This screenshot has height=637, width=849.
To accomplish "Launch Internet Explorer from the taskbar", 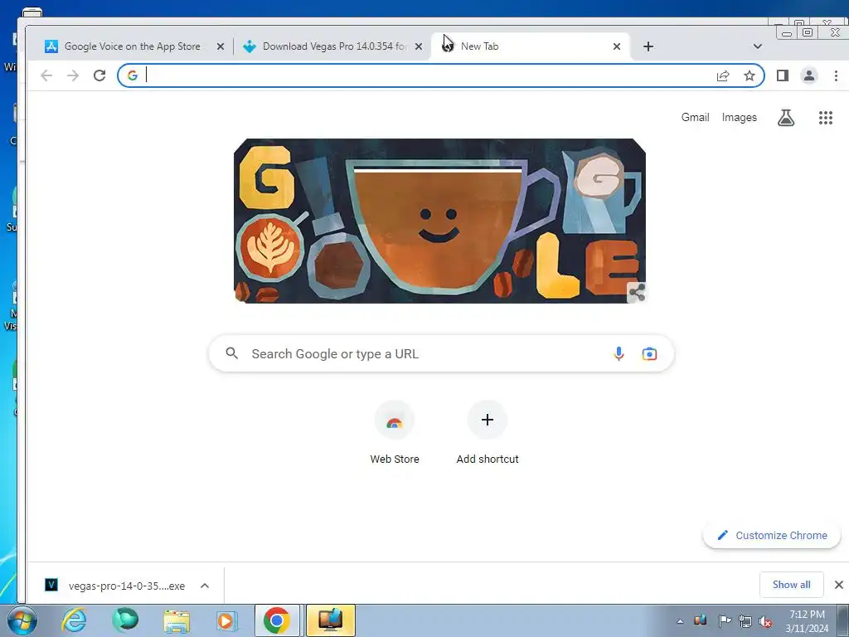I will click(74, 620).
